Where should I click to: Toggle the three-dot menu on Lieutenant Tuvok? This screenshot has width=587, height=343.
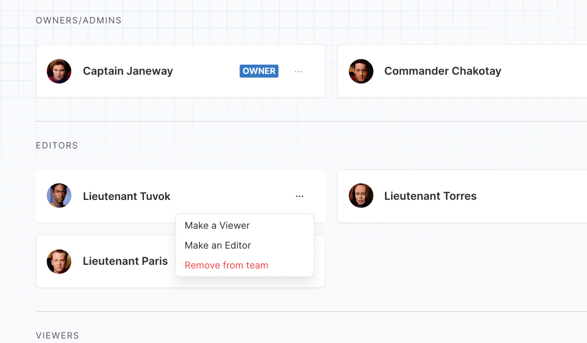click(299, 196)
